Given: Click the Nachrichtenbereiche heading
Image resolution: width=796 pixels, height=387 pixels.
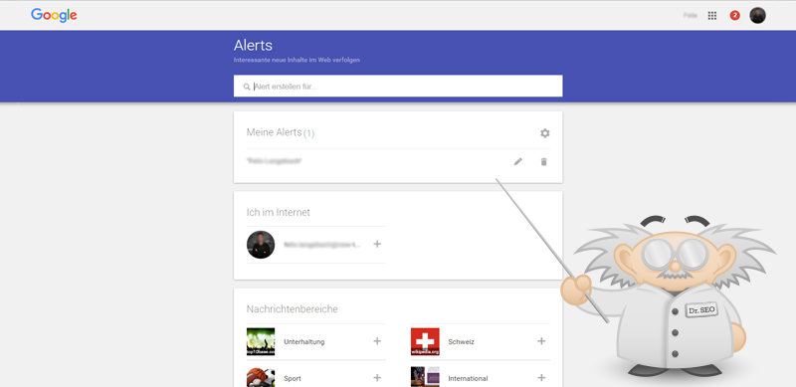Looking at the screenshot, I should (292, 308).
